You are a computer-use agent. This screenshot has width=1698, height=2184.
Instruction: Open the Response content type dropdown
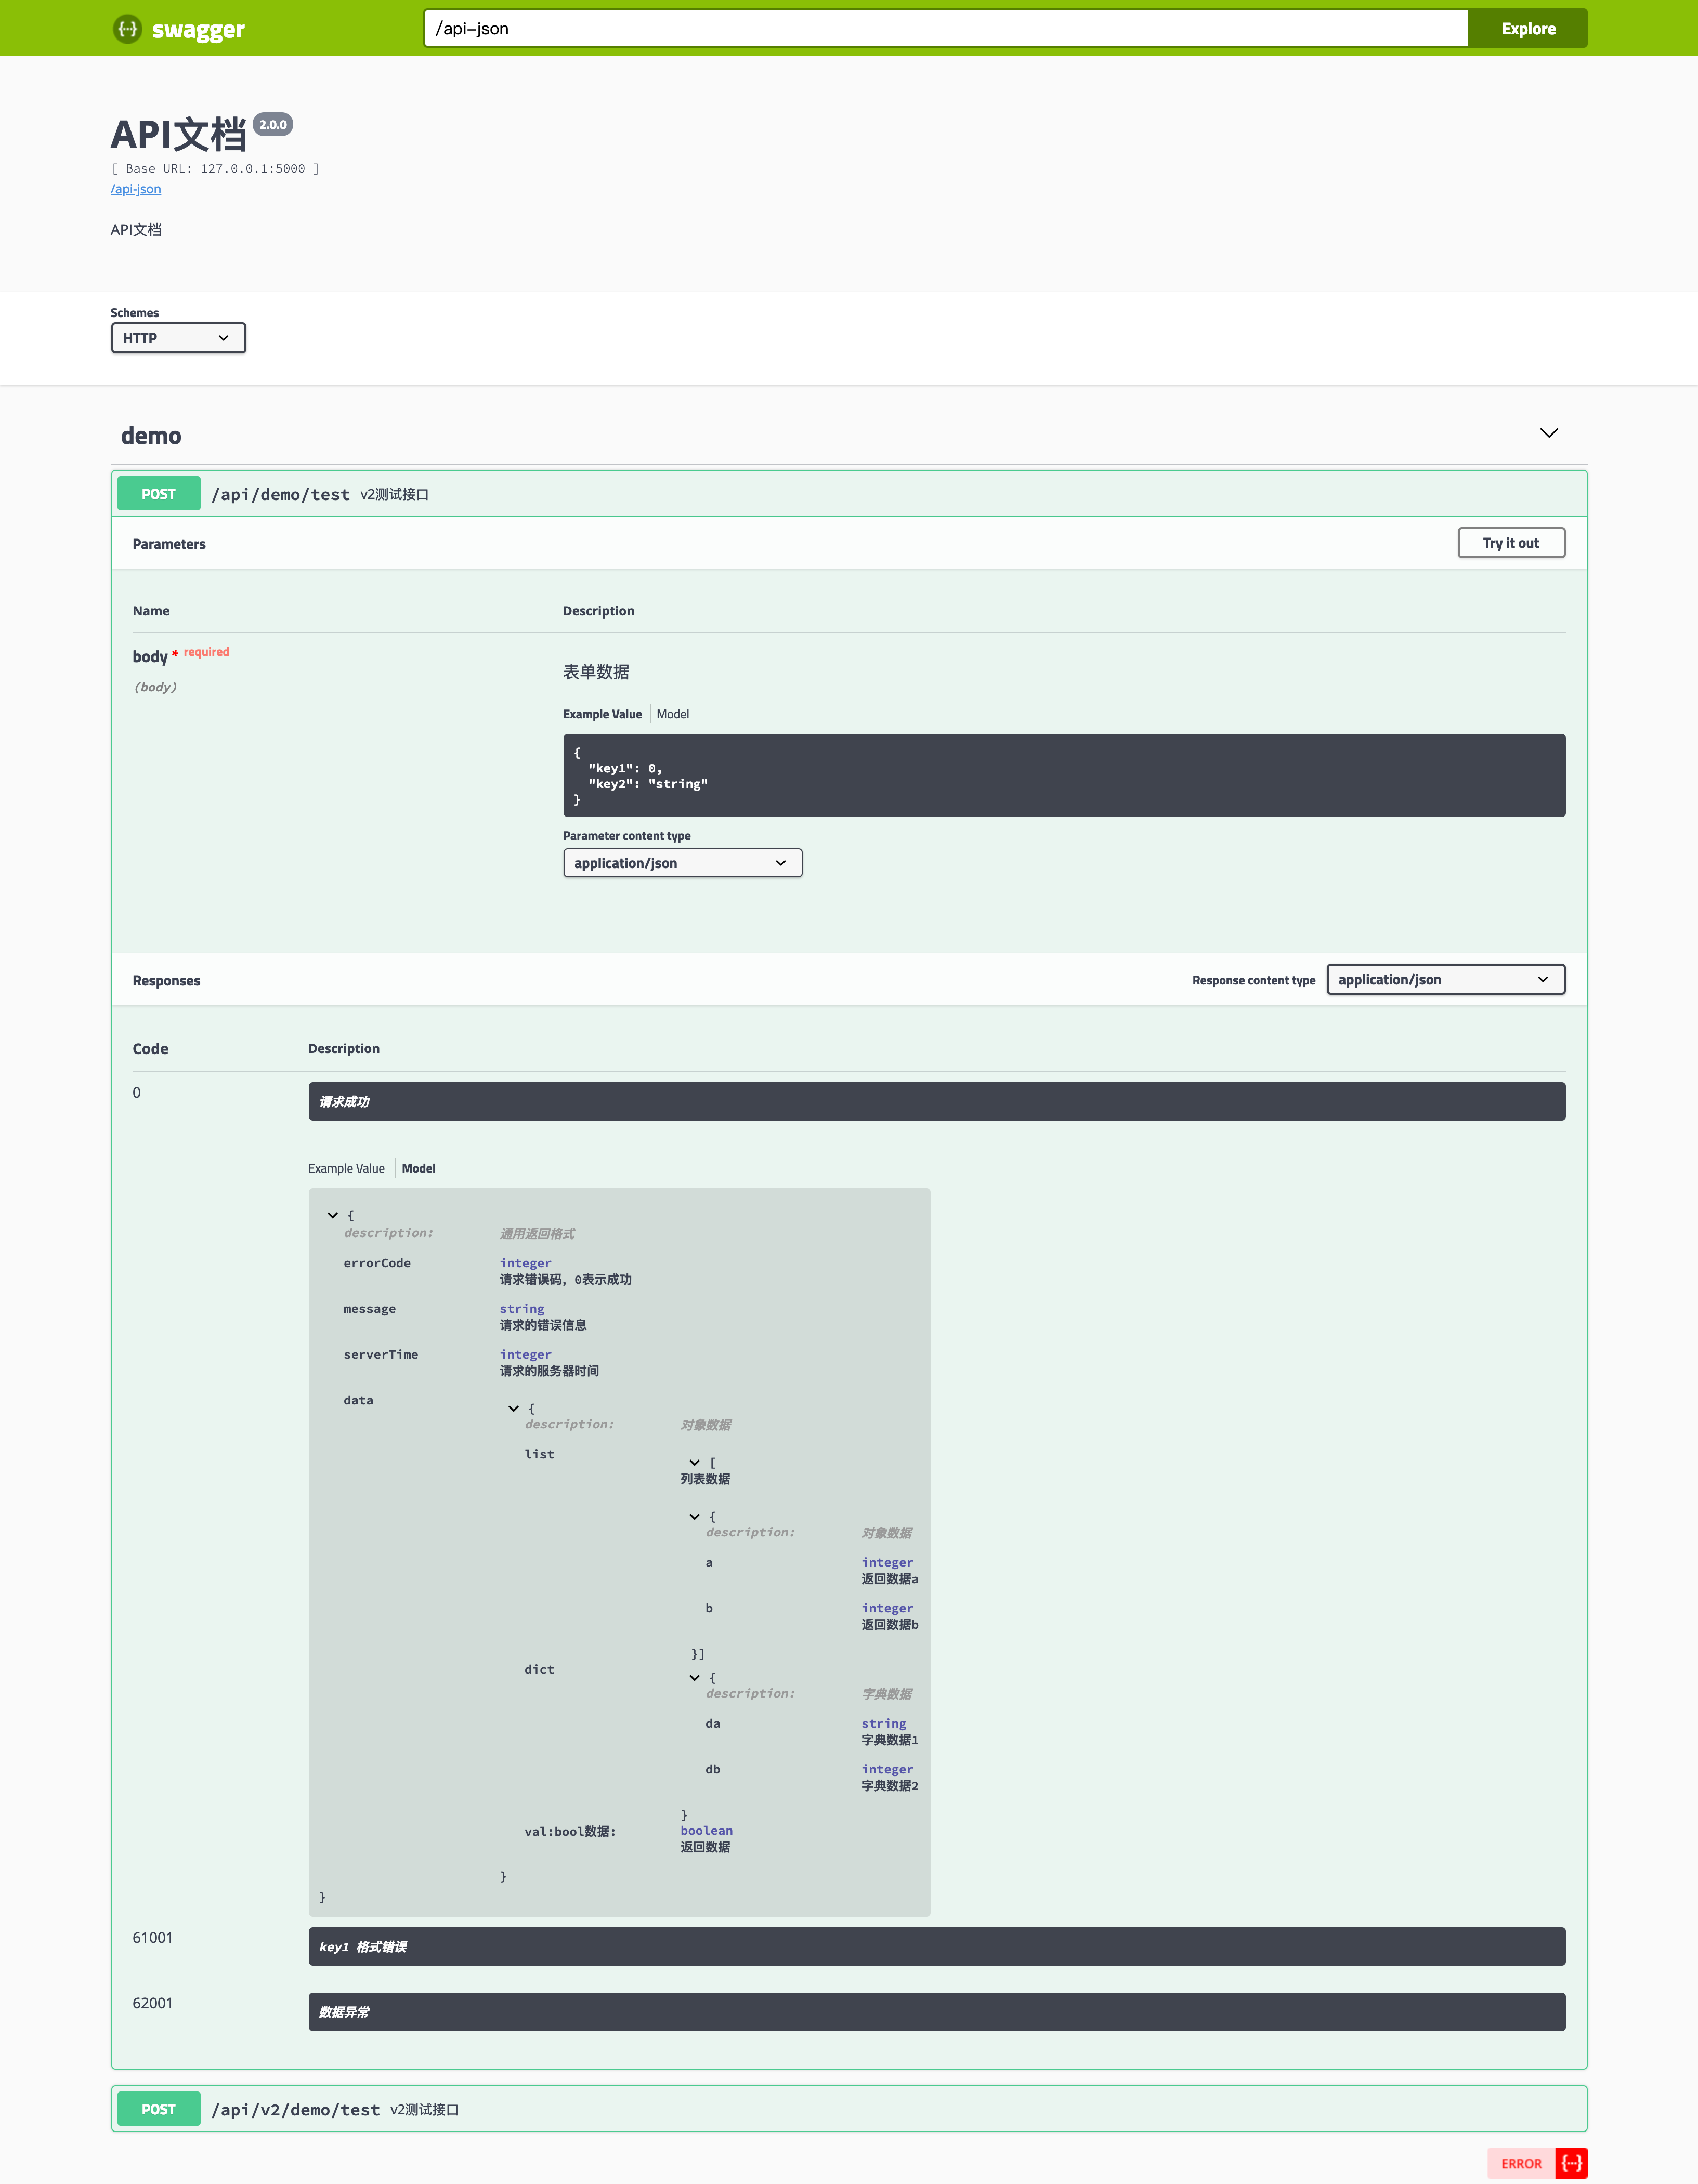tap(1444, 979)
